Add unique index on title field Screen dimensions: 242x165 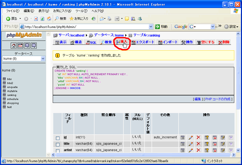(x=214, y=144)
